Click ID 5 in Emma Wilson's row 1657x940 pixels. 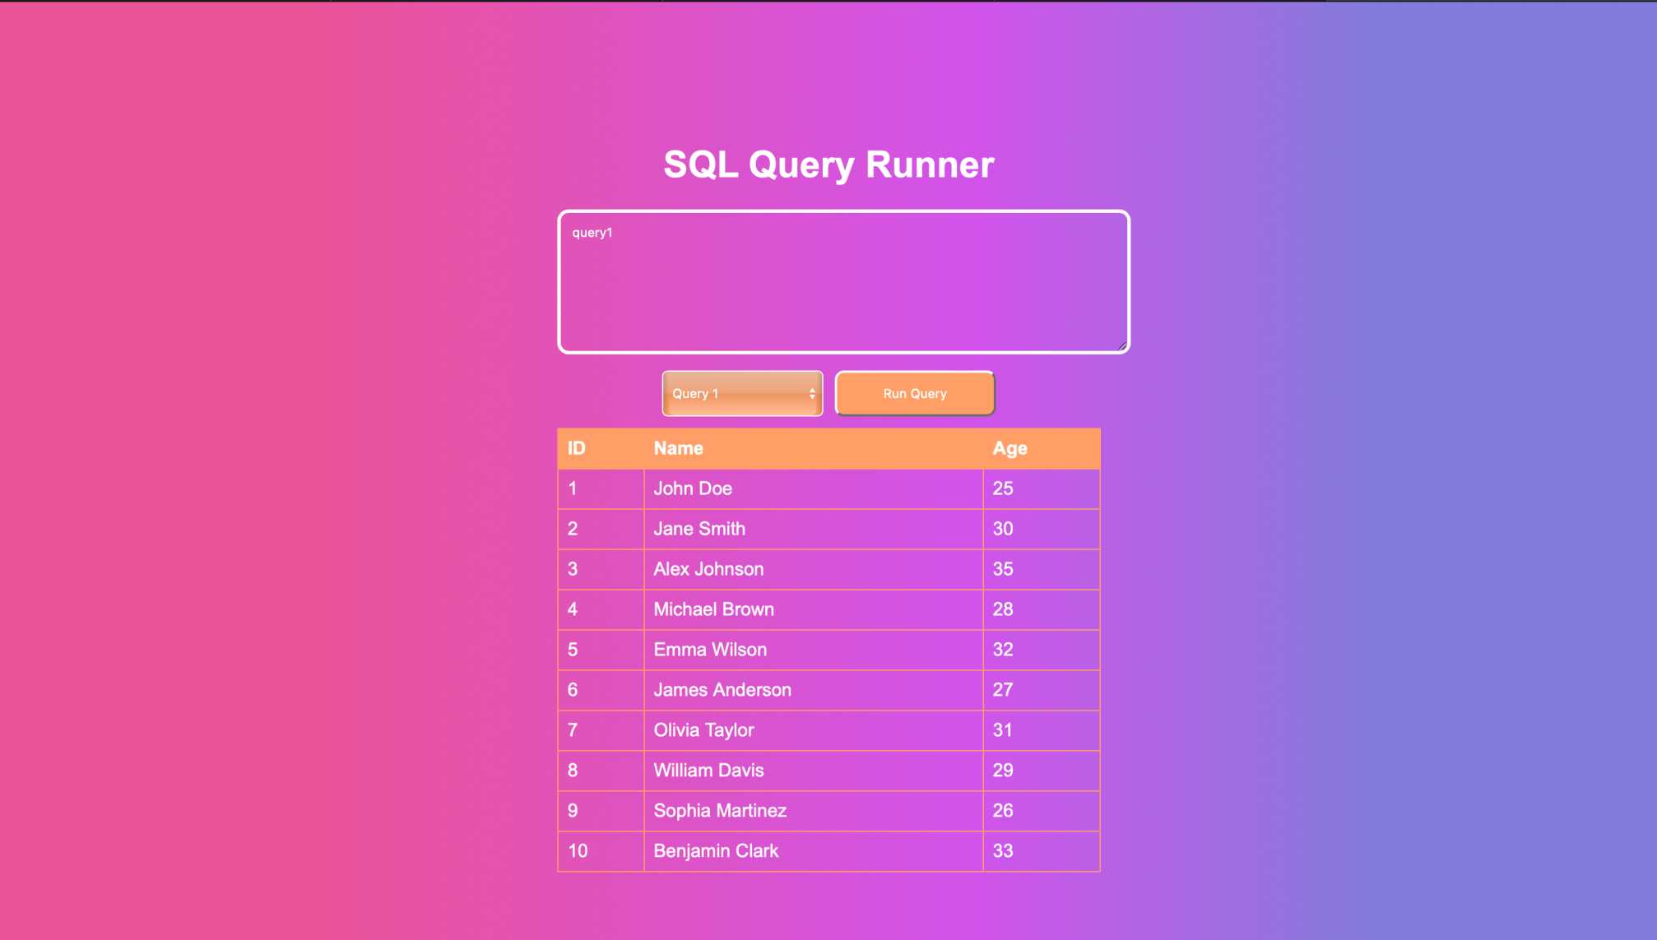tap(601, 650)
